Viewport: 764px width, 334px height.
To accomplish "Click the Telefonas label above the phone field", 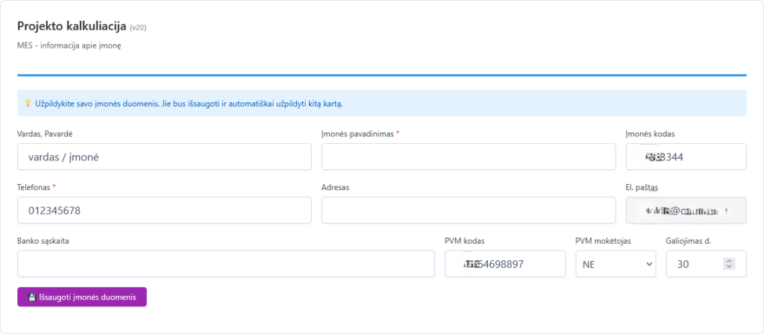I will 34,187.
